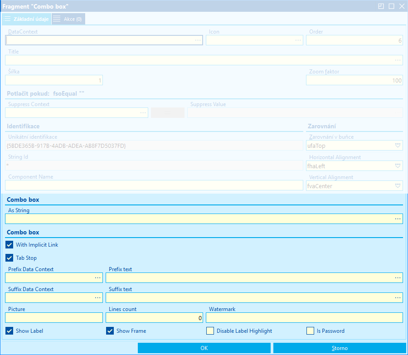Screen dimensions: 408x355
Task: Disable the Show Label checkbox
Action: [10, 331]
